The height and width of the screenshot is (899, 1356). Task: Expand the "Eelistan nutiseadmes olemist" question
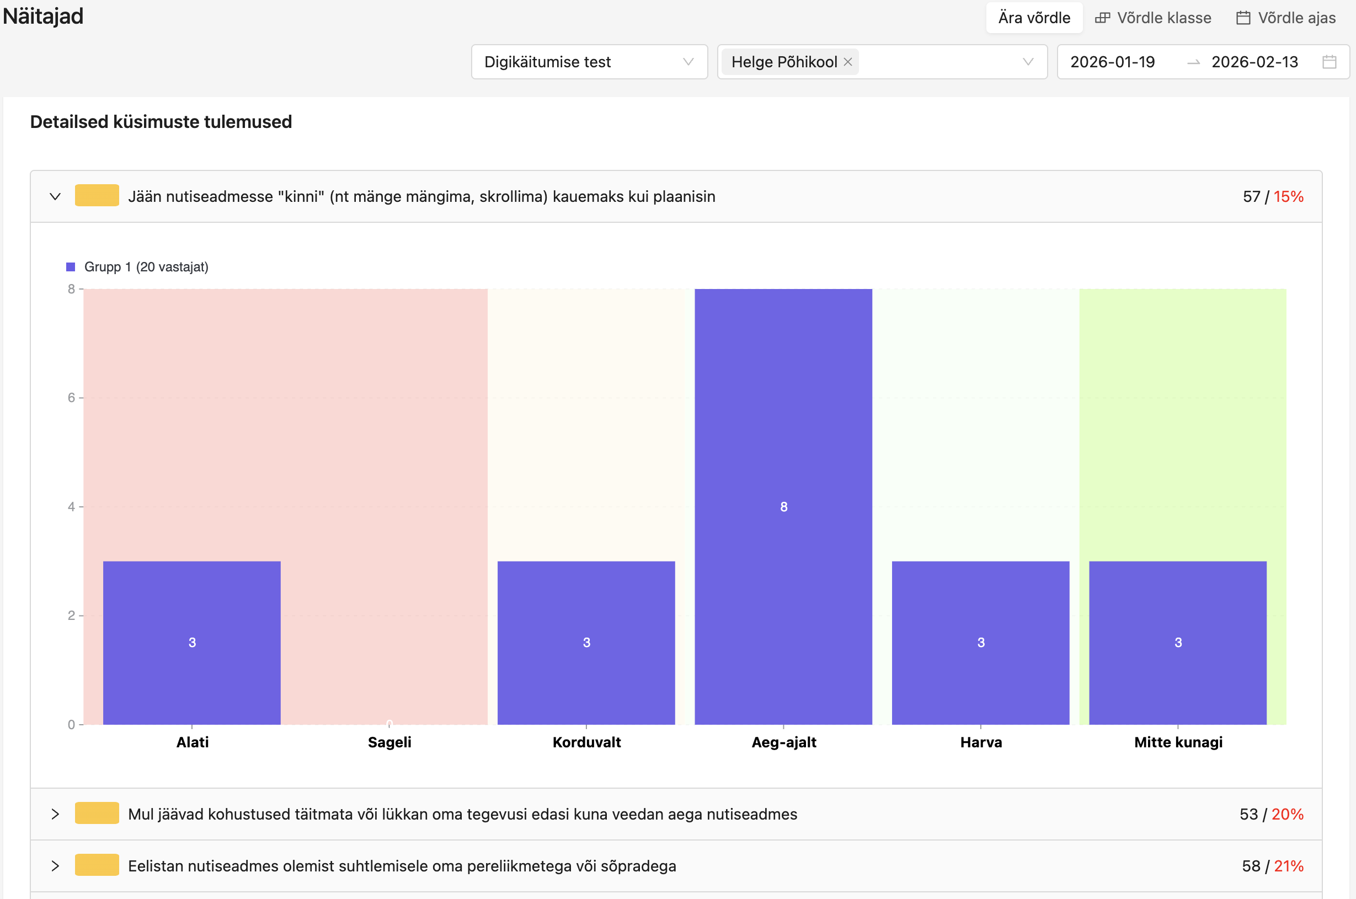(55, 866)
